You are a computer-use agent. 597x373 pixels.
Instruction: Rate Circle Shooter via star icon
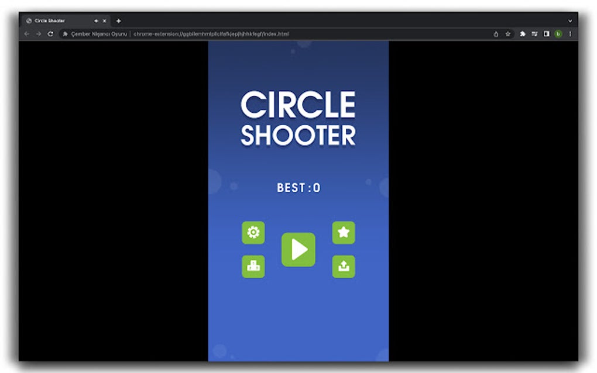point(344,233)
